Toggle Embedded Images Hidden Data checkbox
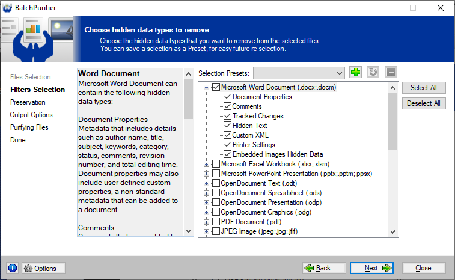 [x=227, y=154]
